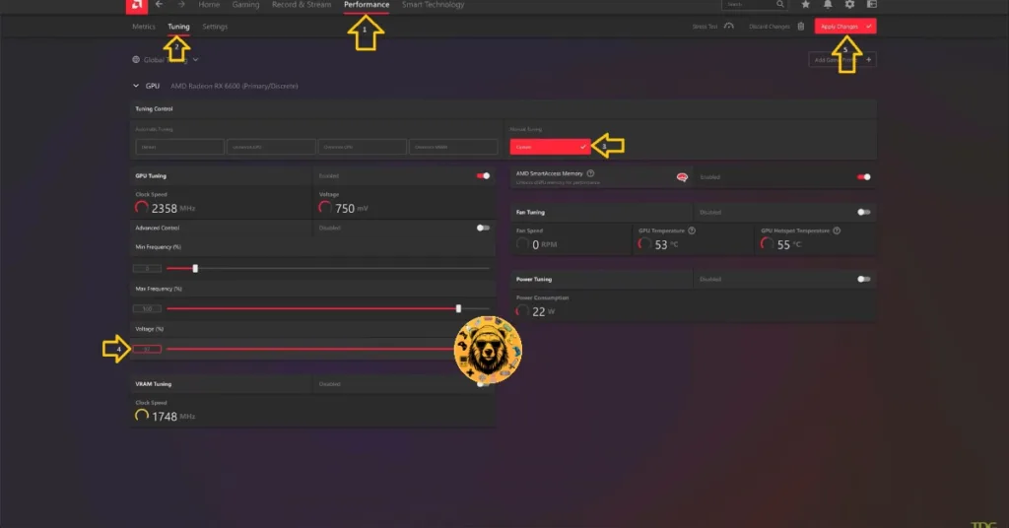Screen dimensions: 1009x528
Task: Click the Stress Test label
Action: tap(705, 27)
